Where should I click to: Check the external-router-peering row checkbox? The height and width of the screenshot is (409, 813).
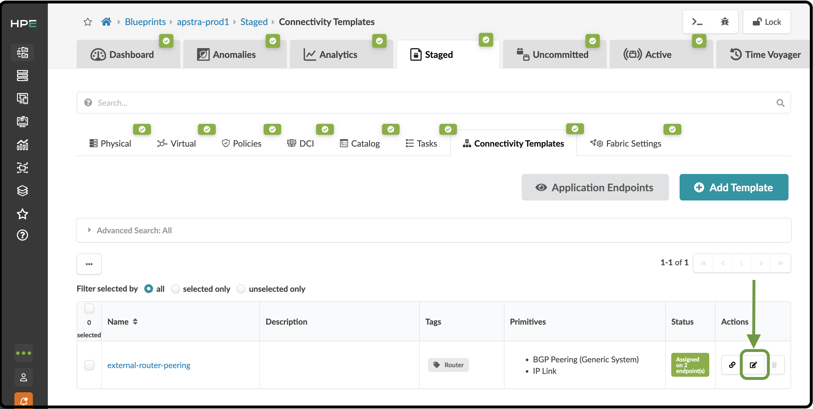[x=89, y=365]
